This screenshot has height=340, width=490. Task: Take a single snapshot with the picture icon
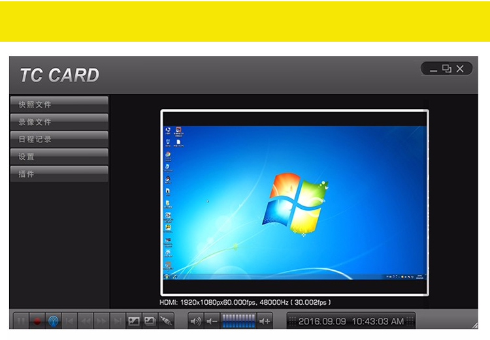(x=134, y=321)
